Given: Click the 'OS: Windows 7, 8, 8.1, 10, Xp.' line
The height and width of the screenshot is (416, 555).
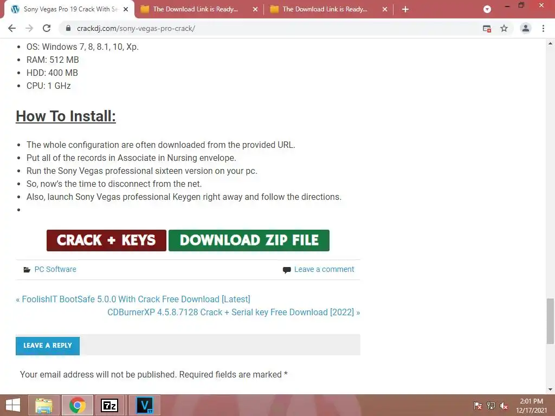Looking at the screenshot, I should pos(82,47).
